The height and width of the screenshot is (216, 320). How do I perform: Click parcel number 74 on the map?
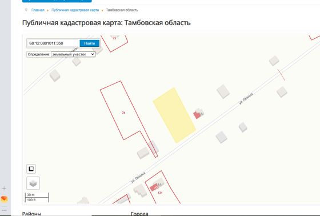pos(123,113)
